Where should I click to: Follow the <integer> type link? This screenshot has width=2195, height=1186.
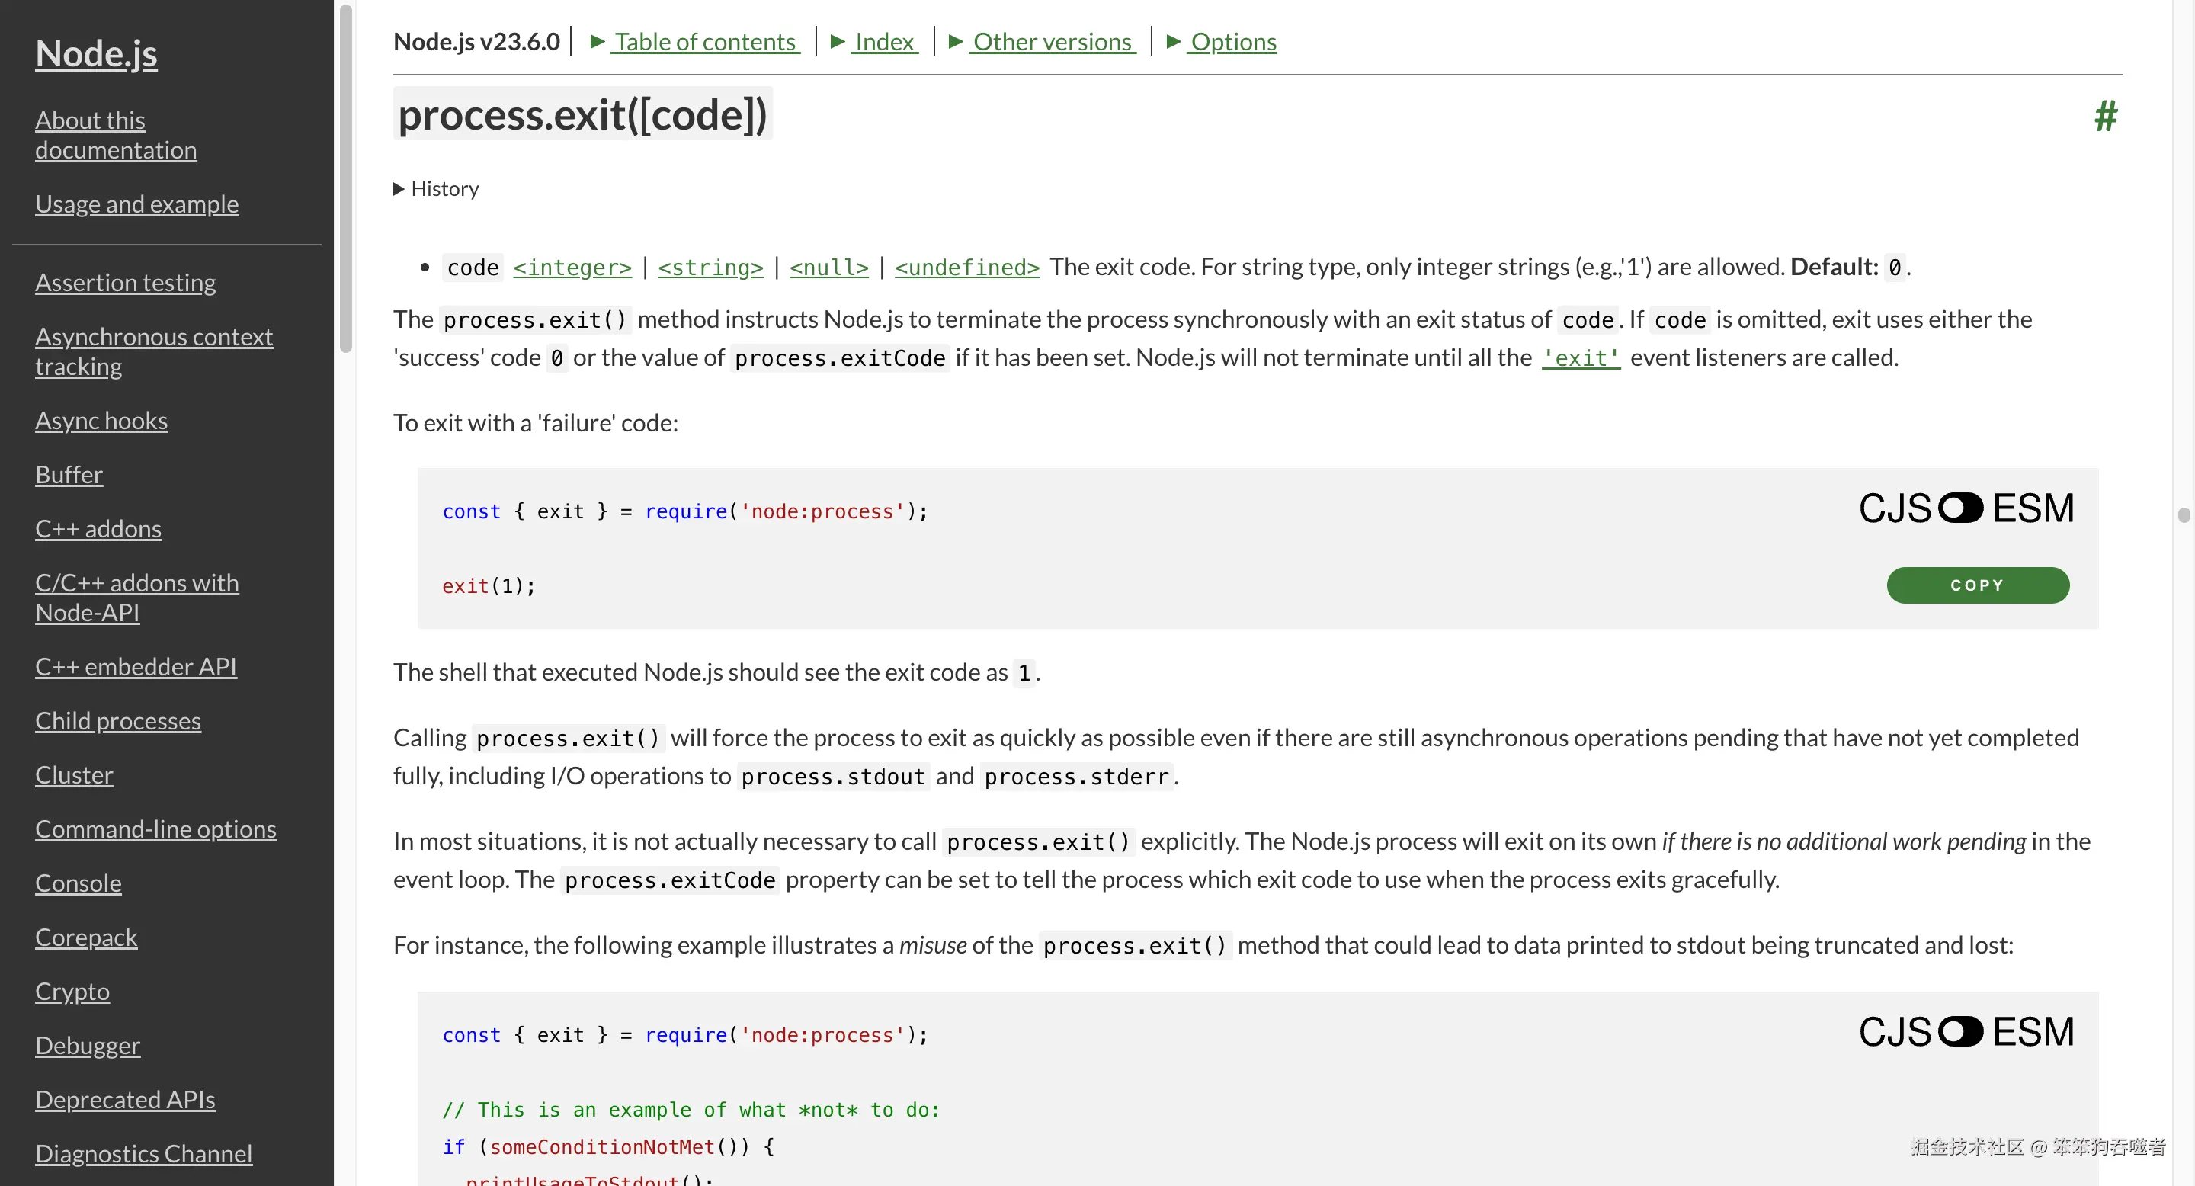(572, 268)
